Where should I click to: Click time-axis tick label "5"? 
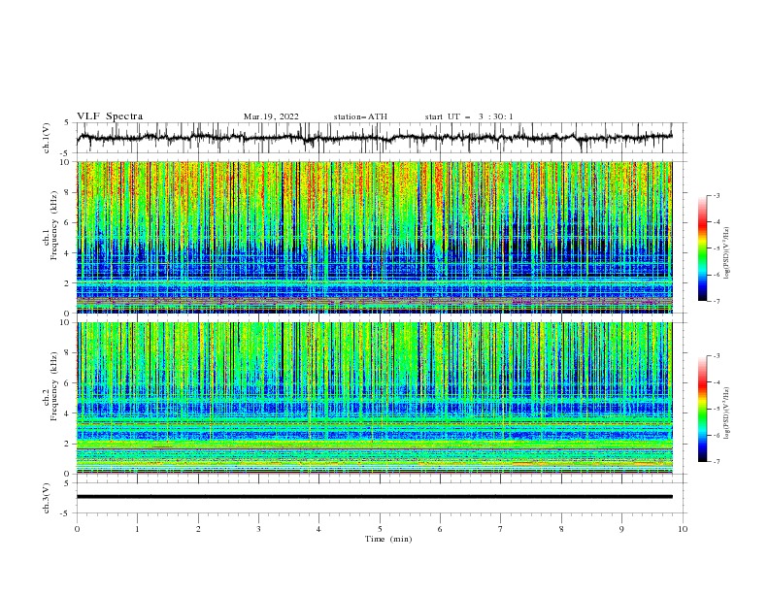click(380, 529)
